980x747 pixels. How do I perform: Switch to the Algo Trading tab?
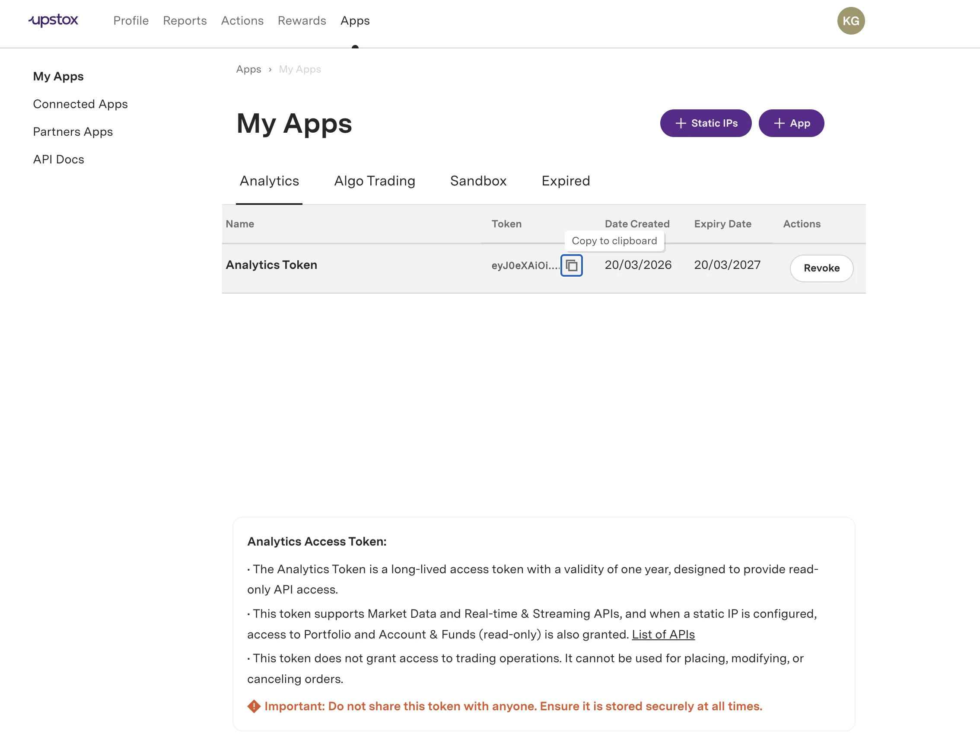pyautogui.click(x=375, y=181)
